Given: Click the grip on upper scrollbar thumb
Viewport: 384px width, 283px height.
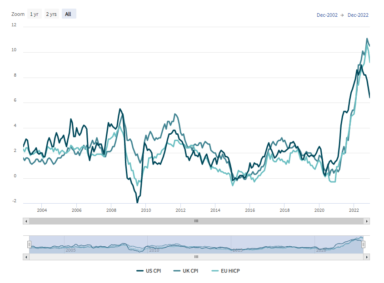Looking at the screenshot, I should [196, 221].
